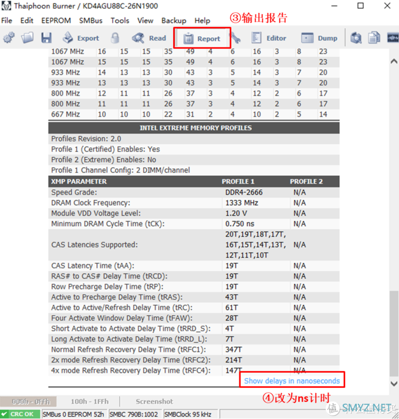Screen dimensions: 399x419
Task: Click CAS Latencies Supported label
Action: click(94, 244)
